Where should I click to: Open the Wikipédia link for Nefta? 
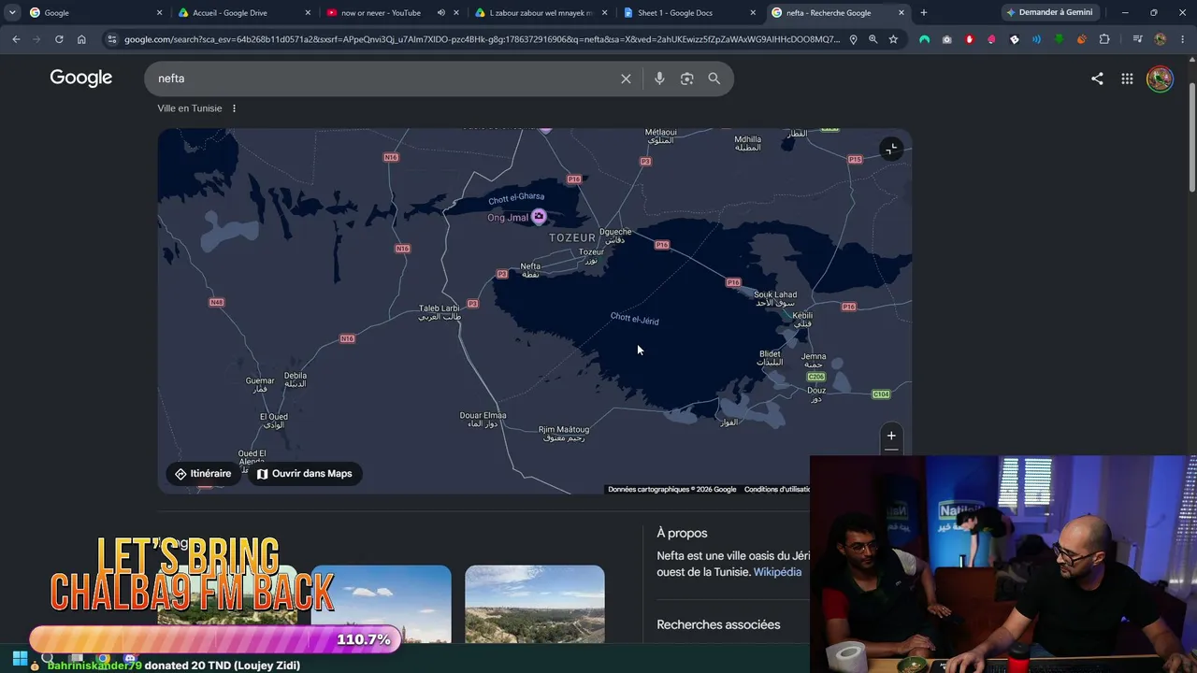tap(778, 572)
